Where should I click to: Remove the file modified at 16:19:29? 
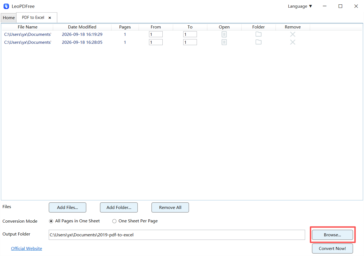click(x=293, y=34)
